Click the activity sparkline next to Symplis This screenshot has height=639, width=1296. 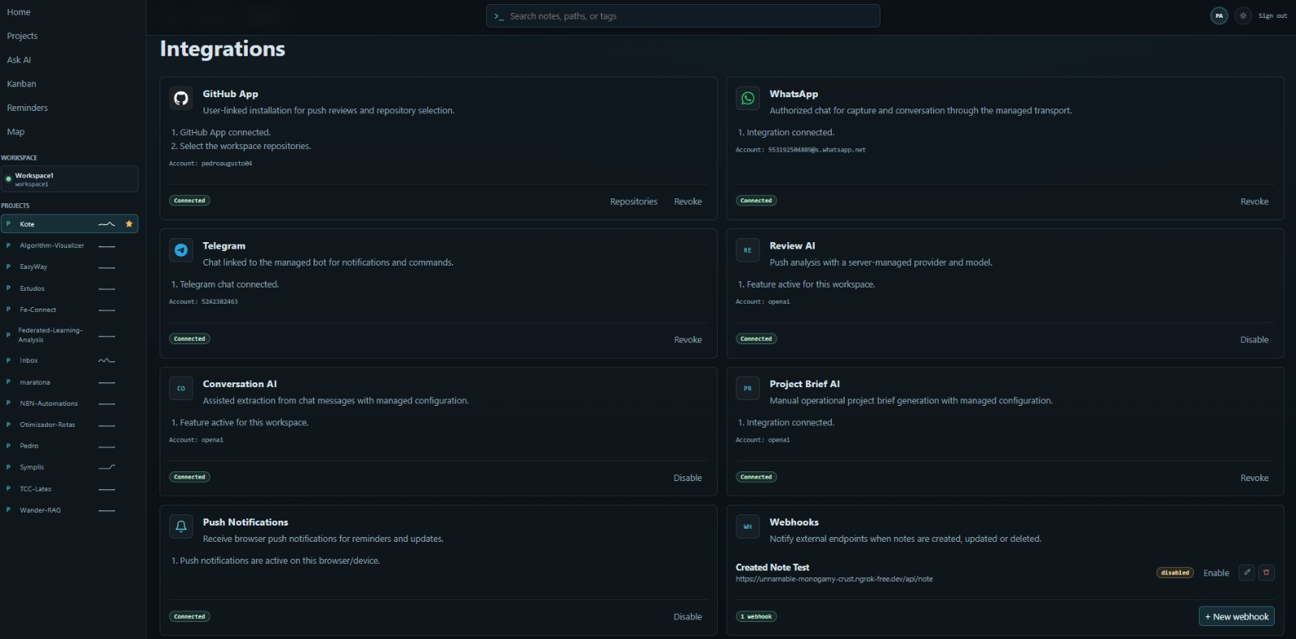[106, 467]
